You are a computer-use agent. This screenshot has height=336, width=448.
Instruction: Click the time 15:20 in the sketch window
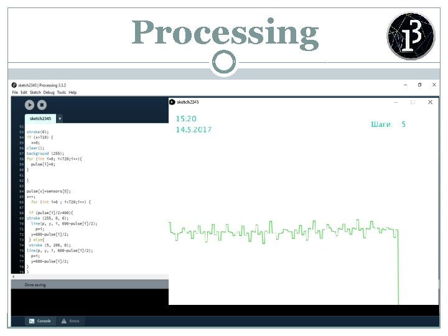pyautogui.click(x=186, y=119)
